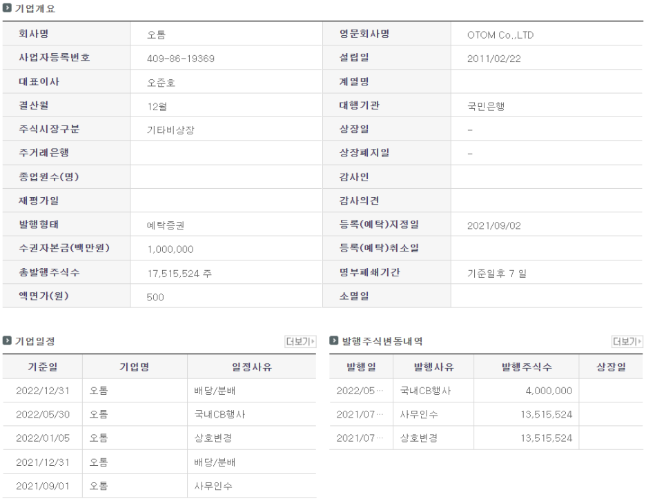
Task: Click the 영문회사명 label
Action: tap(364, 34)
